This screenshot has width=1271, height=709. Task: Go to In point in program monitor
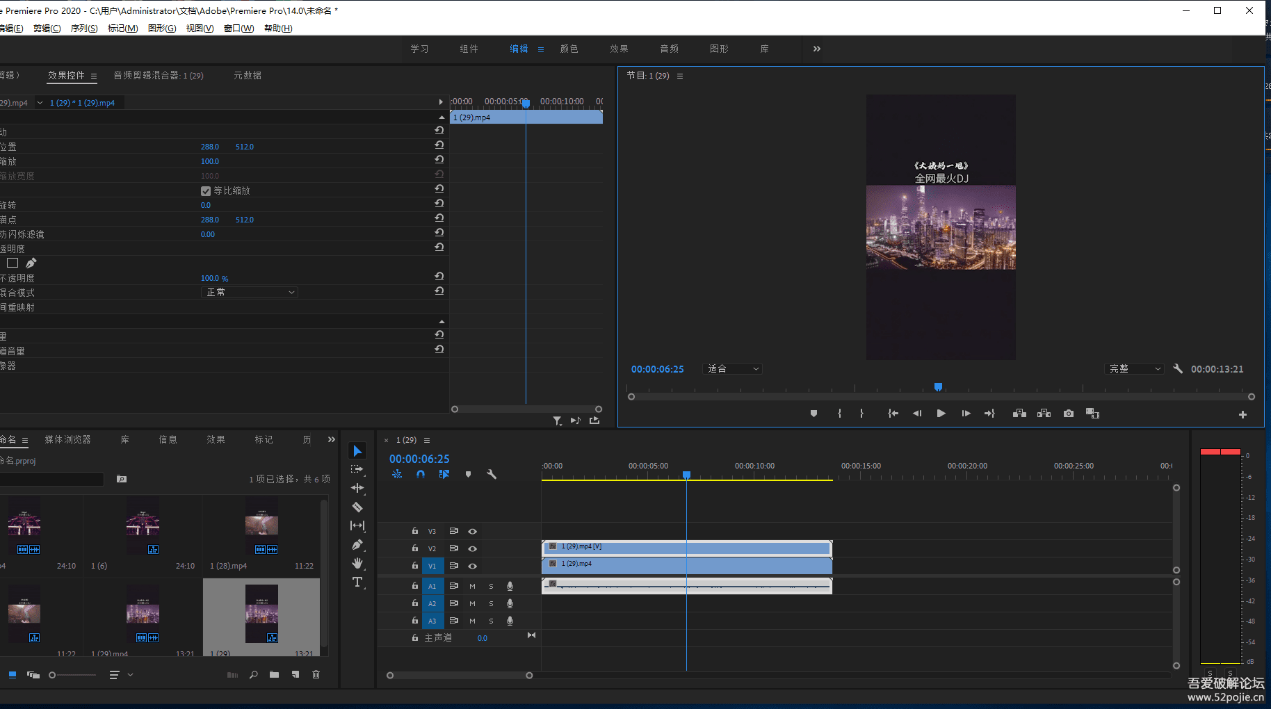coord(893,414)
